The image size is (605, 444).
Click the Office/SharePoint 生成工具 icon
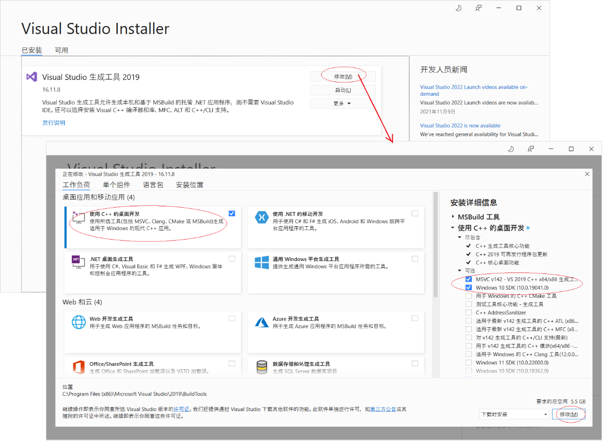77,367
